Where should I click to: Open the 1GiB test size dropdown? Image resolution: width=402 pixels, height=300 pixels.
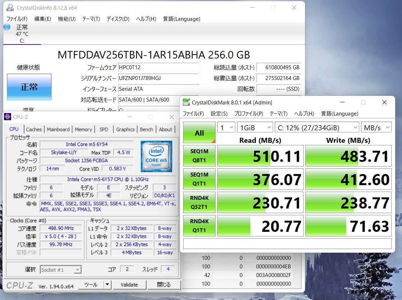click(x=255, y=127)
